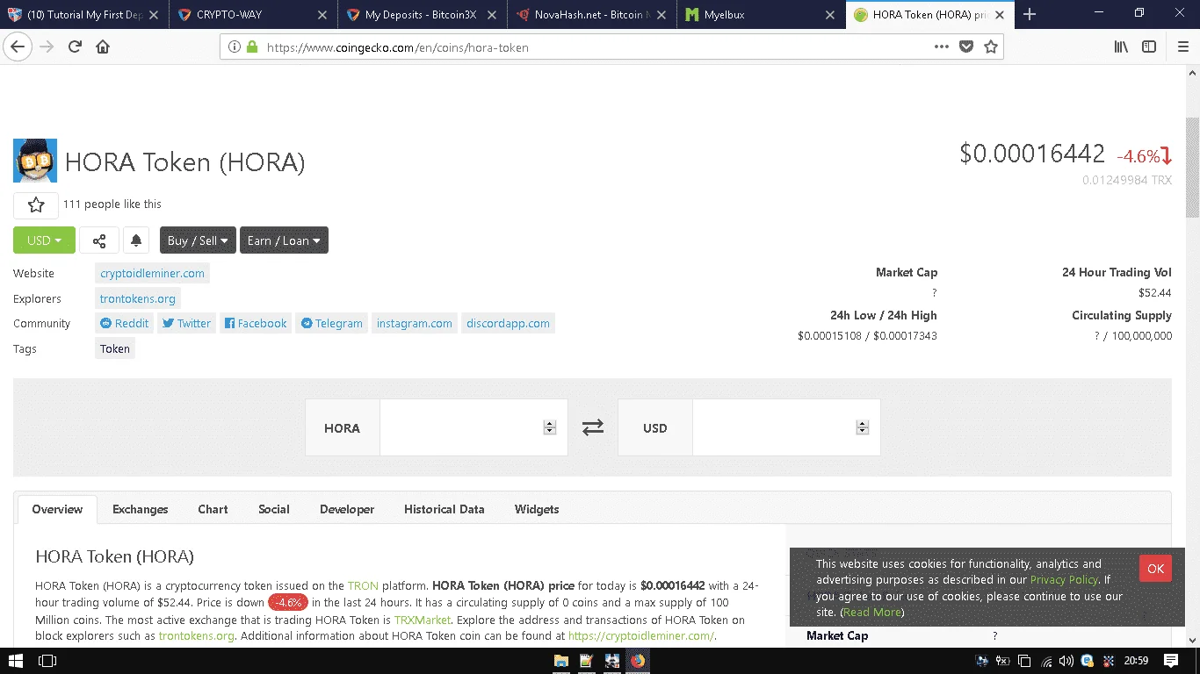1200x674 pixels.
Task: Open the Reddit community link
Action: click(x=124, y=323)
